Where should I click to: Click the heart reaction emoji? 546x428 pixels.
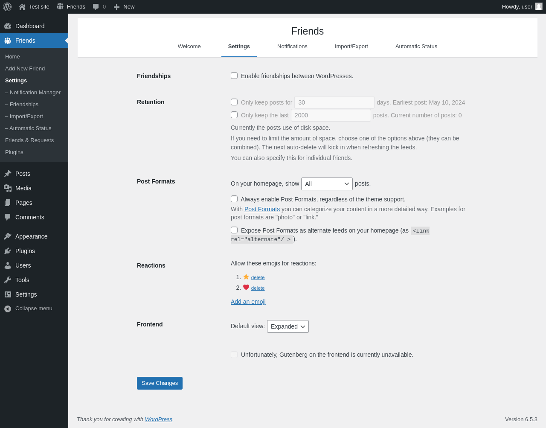click(x=246, y=287)
